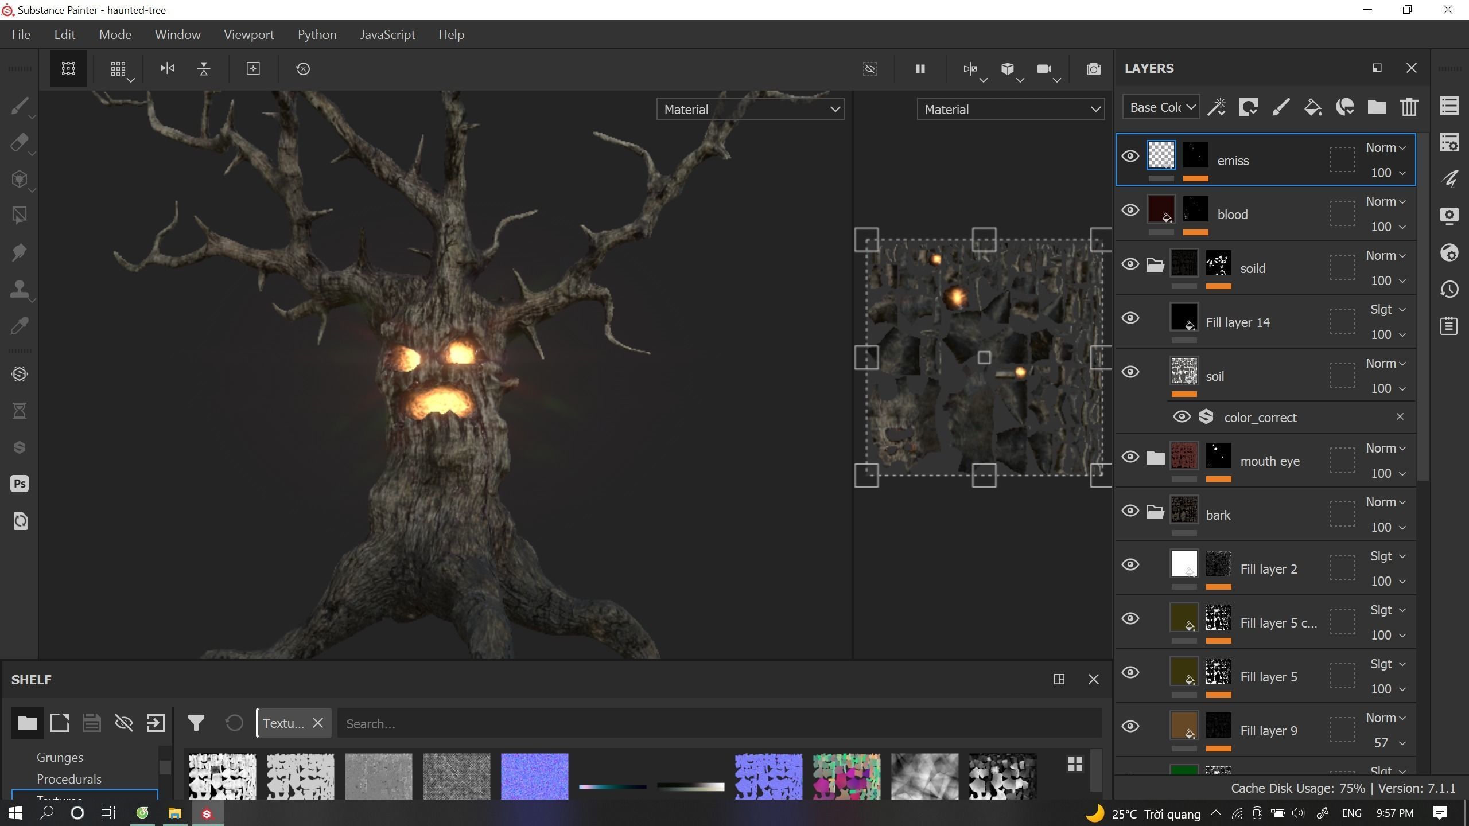
Task: Delete the selected layer with trash icon
Action: (1409, 107)
